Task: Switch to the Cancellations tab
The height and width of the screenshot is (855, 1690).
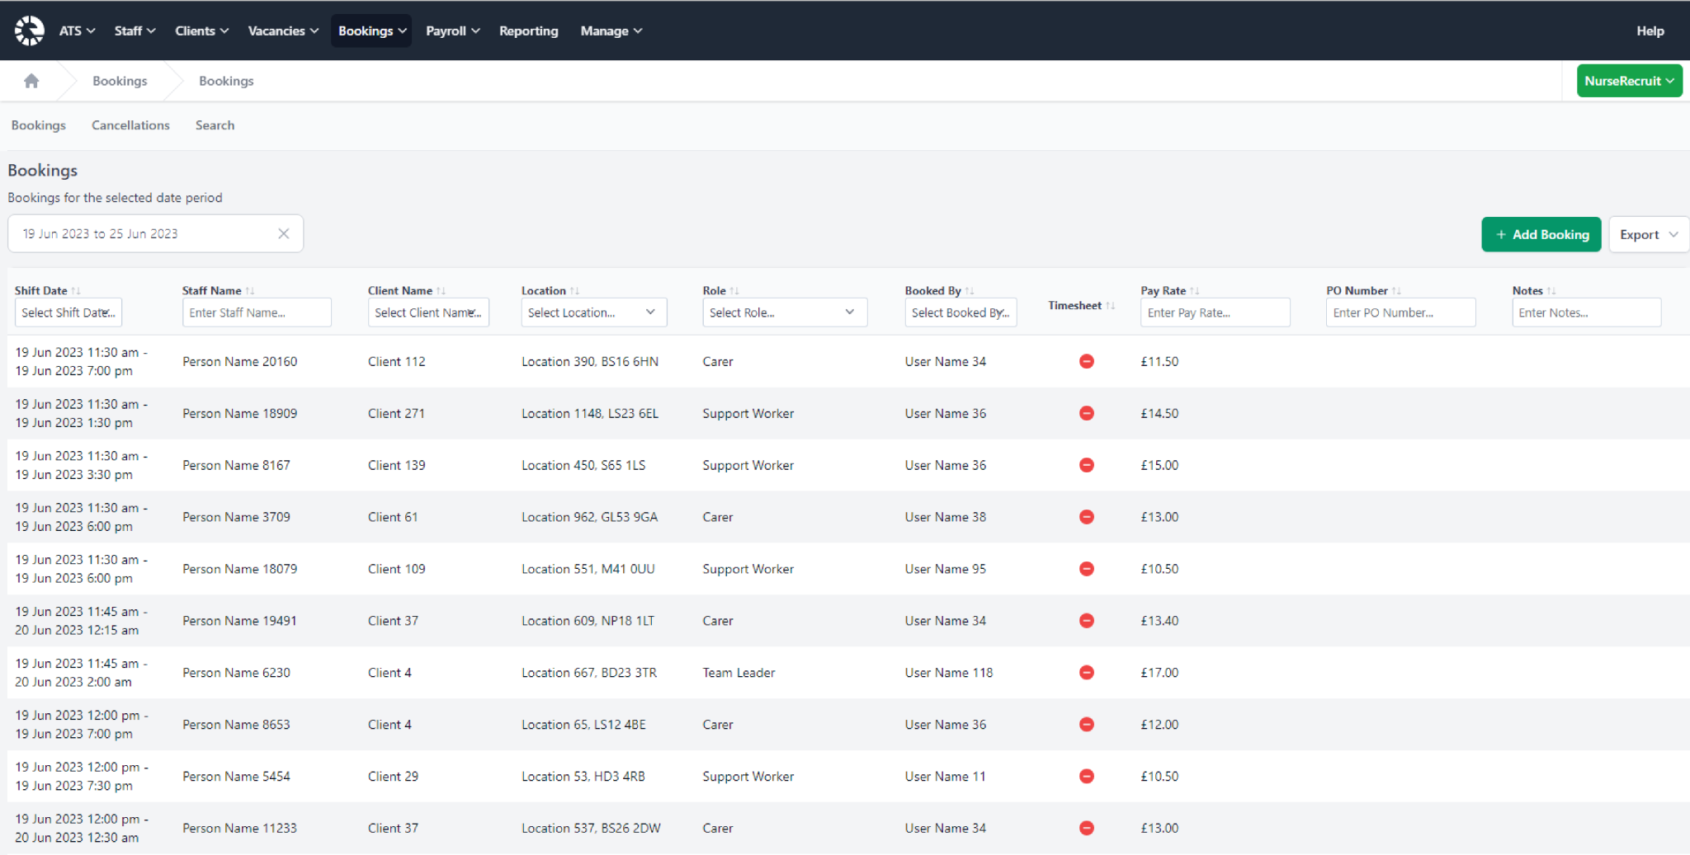Action: pos(130,124)
